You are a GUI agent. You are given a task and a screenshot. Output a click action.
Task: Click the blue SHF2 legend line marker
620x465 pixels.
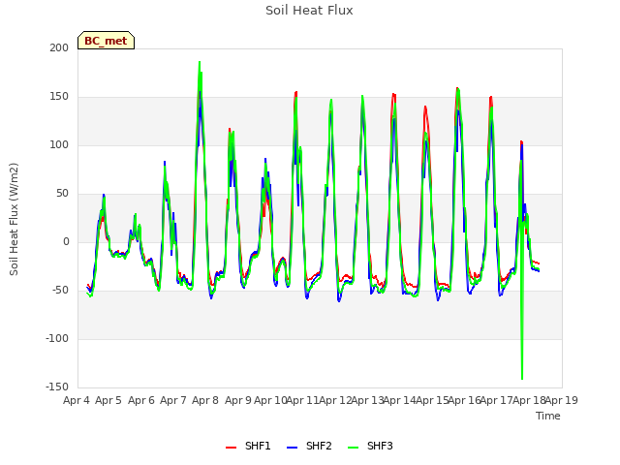[x=292, y=448]
